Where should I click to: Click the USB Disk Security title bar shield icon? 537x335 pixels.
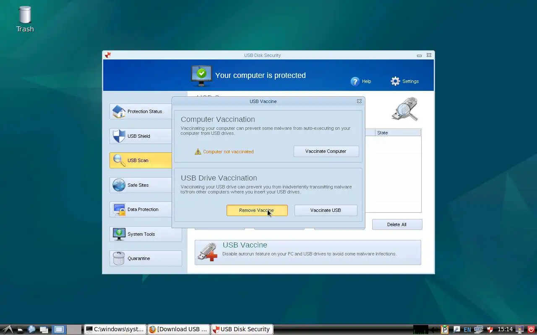click(x=108, y=55)
